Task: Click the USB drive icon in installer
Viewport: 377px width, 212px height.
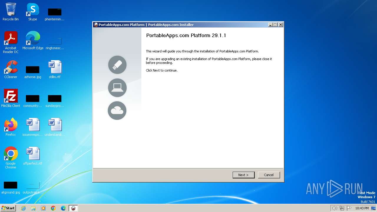Action: 117,65
